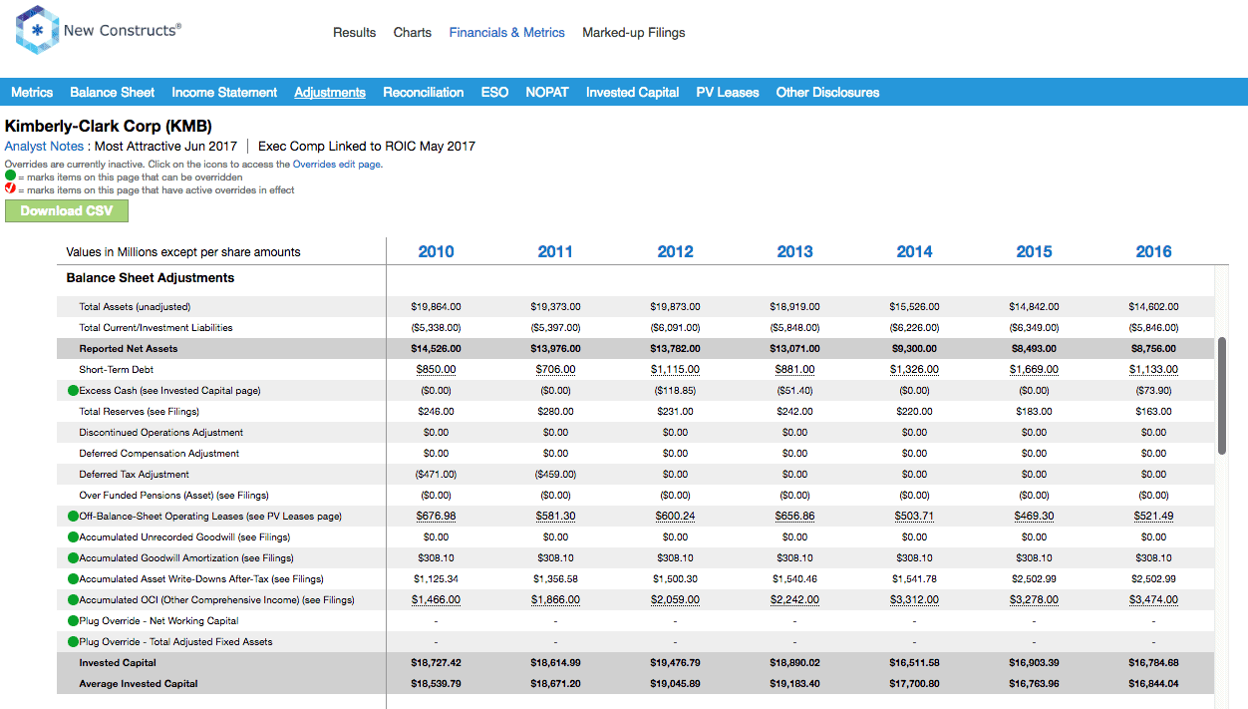This screenshot has width=1248, height=709.
Task: Click Short-Term Debt value $1,115.00
Action: tap(675, 370)
